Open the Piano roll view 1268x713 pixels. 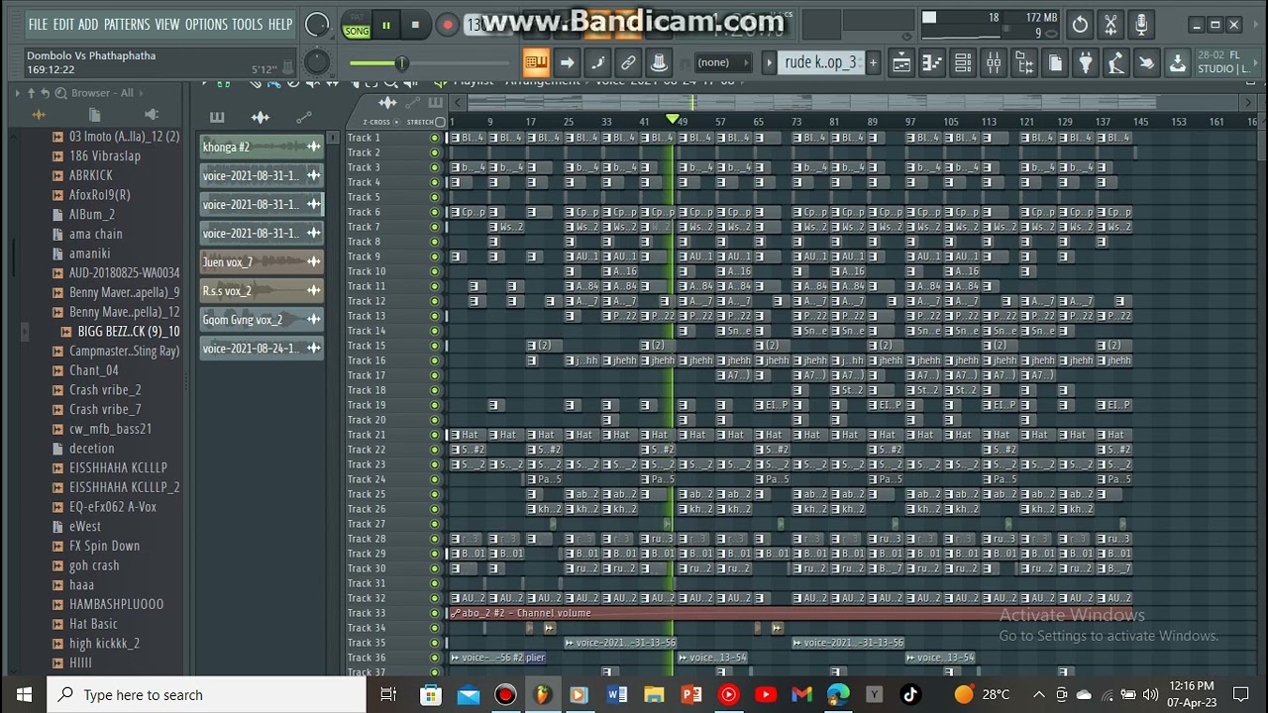coord(932,63)
